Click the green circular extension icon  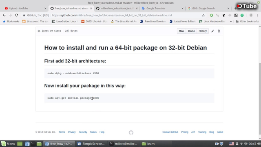211,16
